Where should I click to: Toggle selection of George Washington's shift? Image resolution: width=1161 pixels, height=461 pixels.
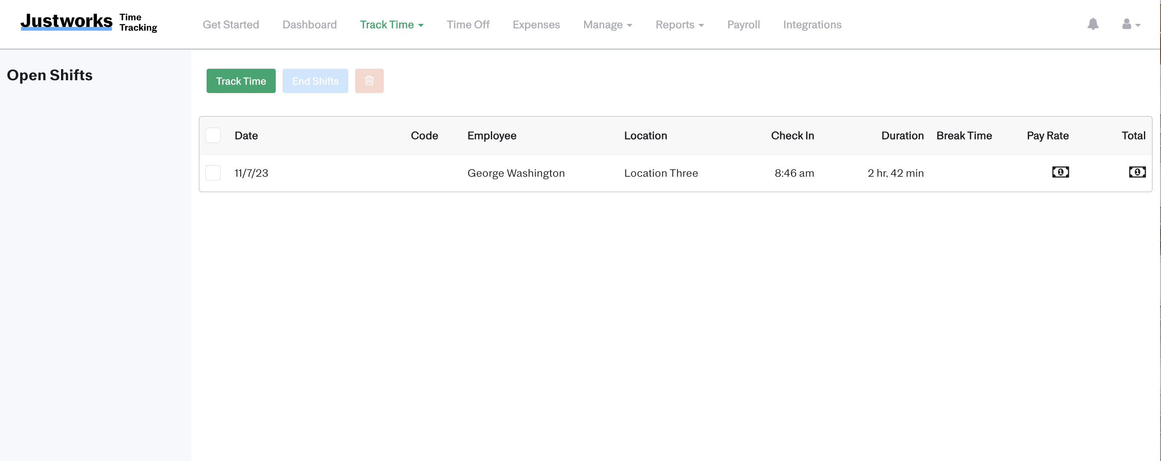pos(213,172)
